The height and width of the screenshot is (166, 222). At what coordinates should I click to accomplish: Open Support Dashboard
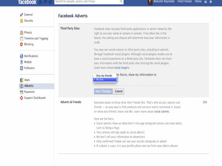35,98
